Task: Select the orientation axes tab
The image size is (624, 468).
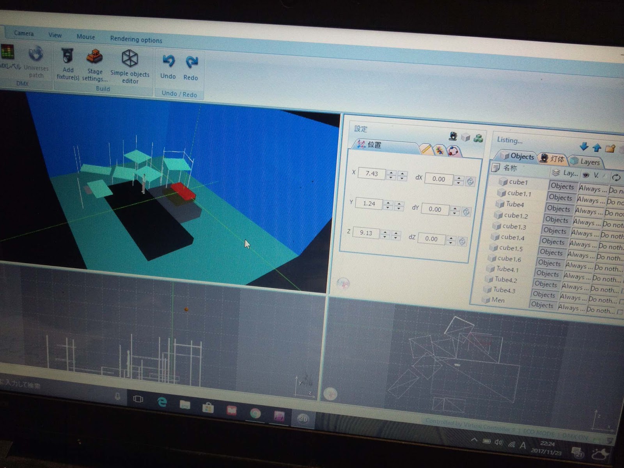Action: 440,150
